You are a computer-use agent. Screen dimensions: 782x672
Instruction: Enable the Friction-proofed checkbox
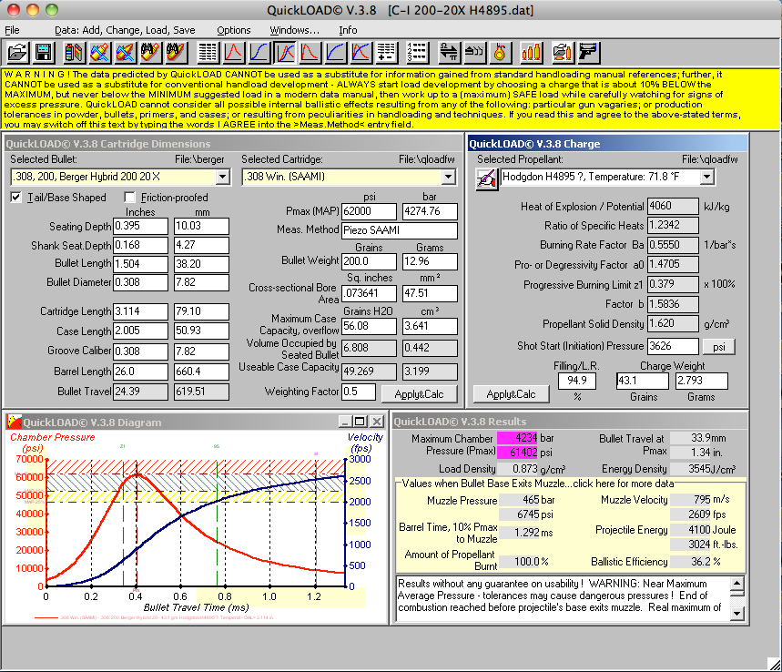(129, 197)
